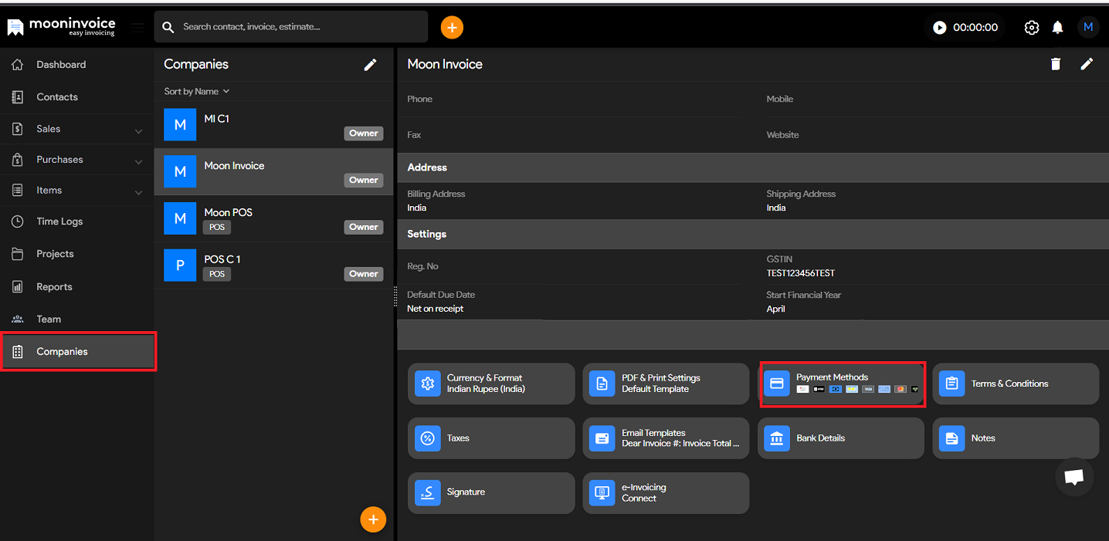Expand the Sales menu
Viewport: 1109px width, 541px height.
(77, 129)
